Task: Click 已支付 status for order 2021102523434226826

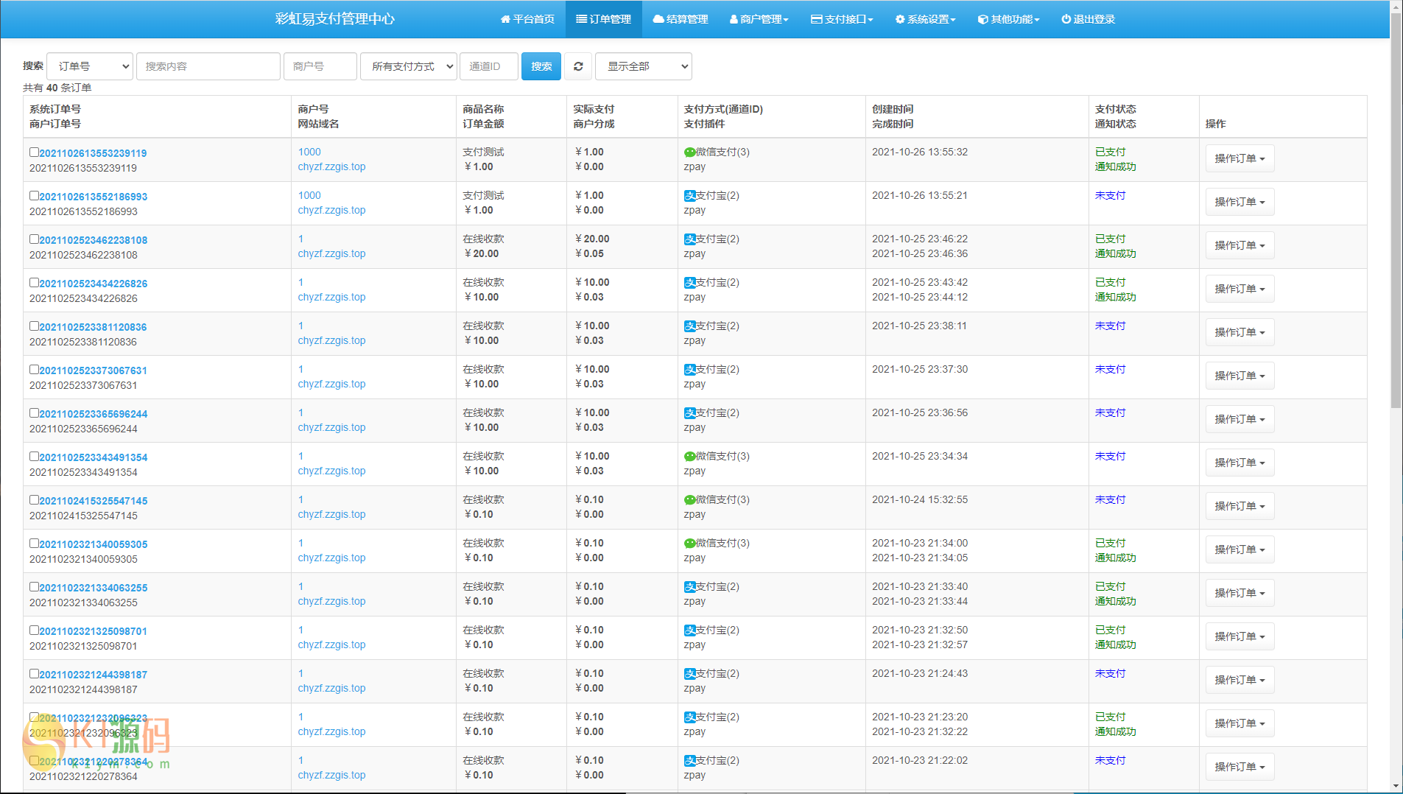Action: 1110,282
